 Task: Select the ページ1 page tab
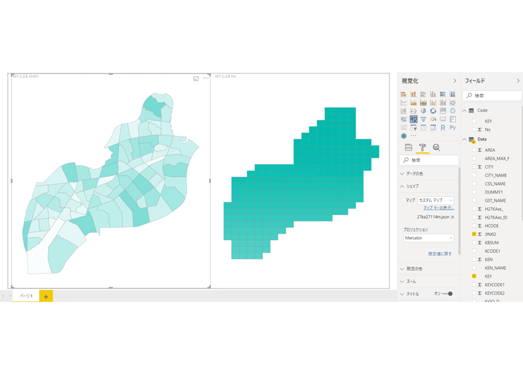[26, 296]
